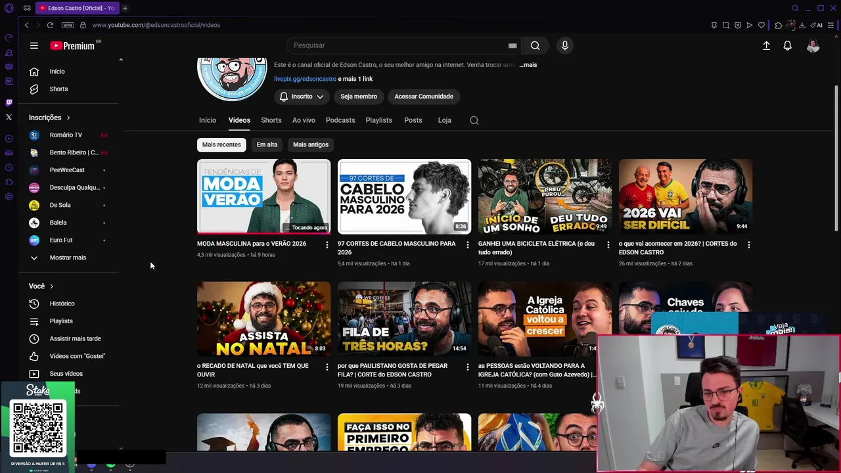Open the Opera Easy setup menu

[x=831, y=25]
